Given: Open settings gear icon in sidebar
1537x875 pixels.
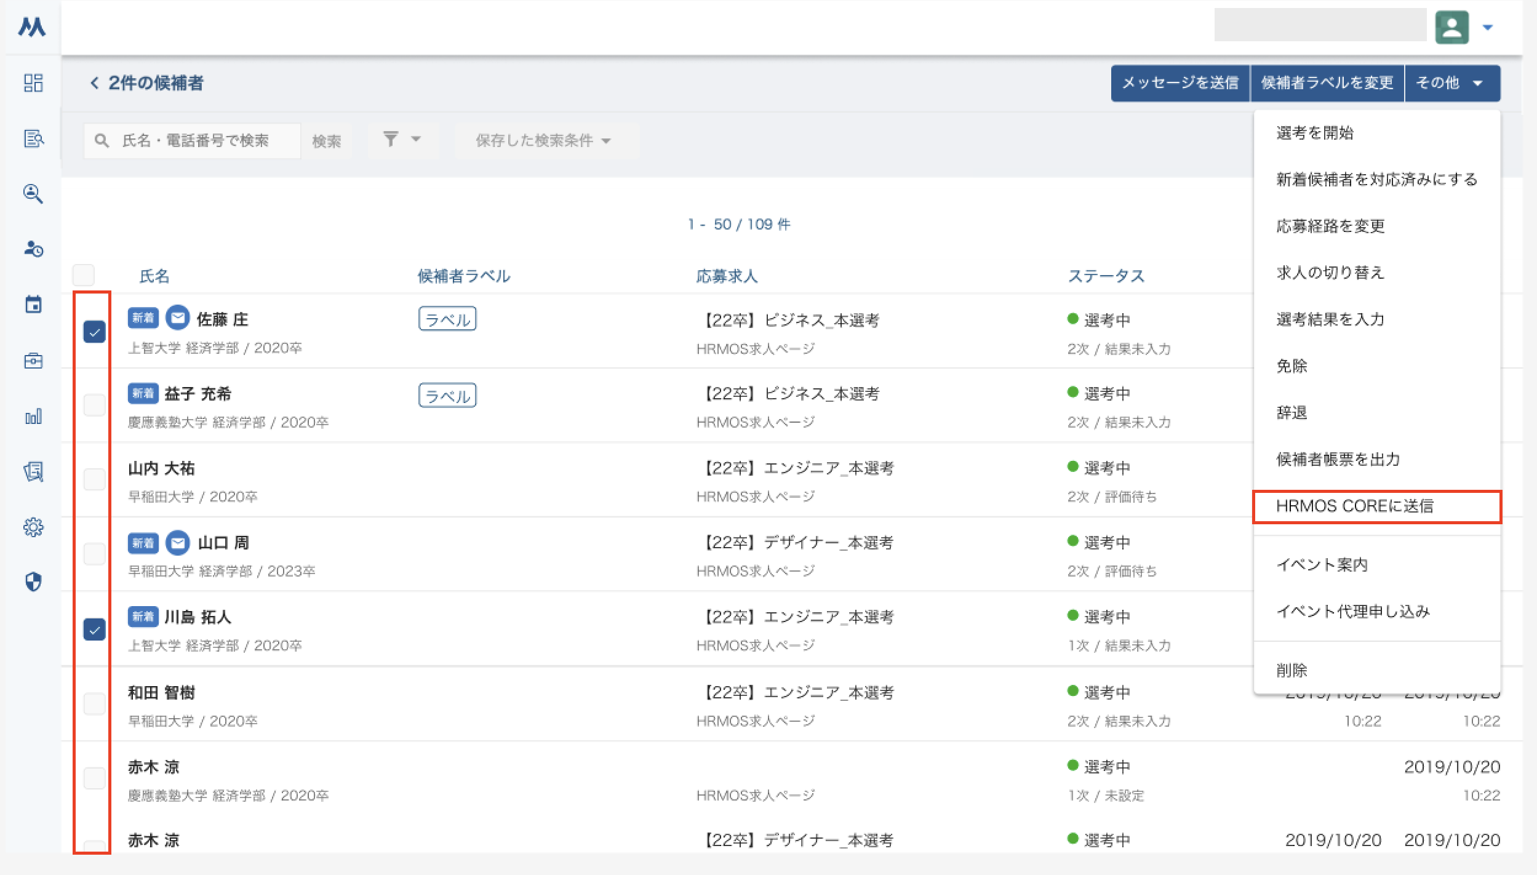Looking at the screenshot, I should [33, 527].
